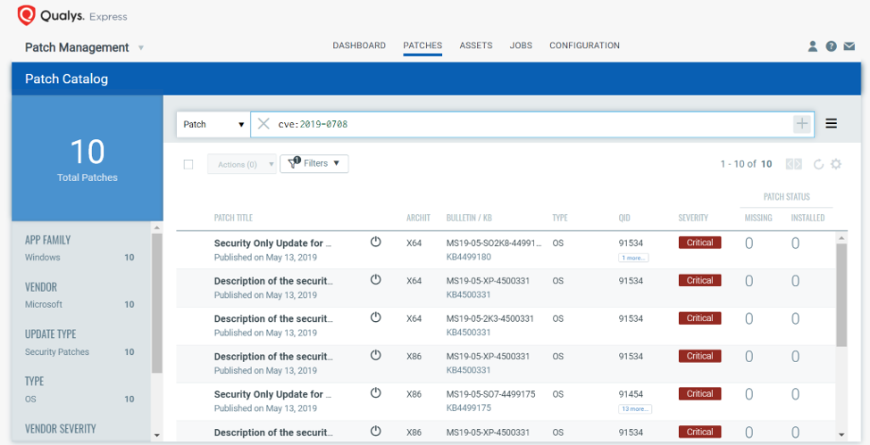Open table settings gear icon

click(x=835, y=164)
